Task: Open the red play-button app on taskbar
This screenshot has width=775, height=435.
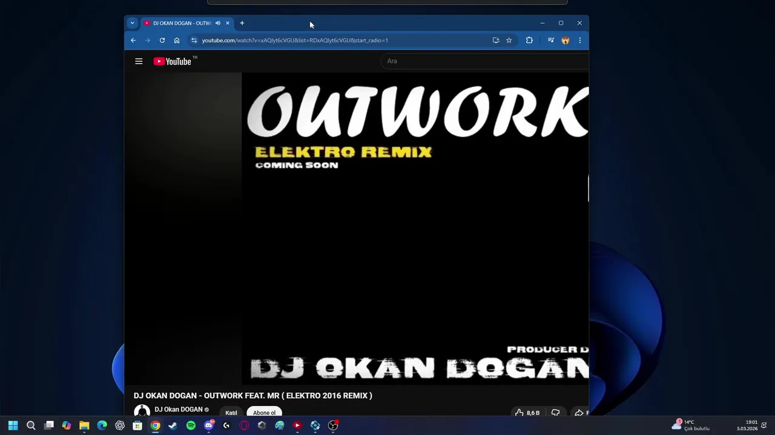Action: (297, 425)
